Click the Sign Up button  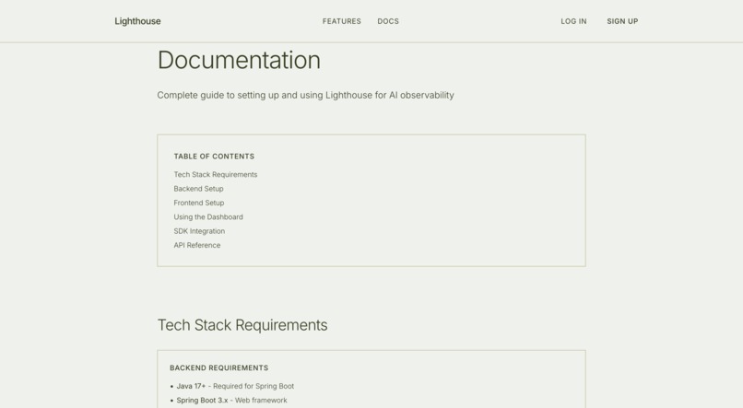[x=622, y=21]
